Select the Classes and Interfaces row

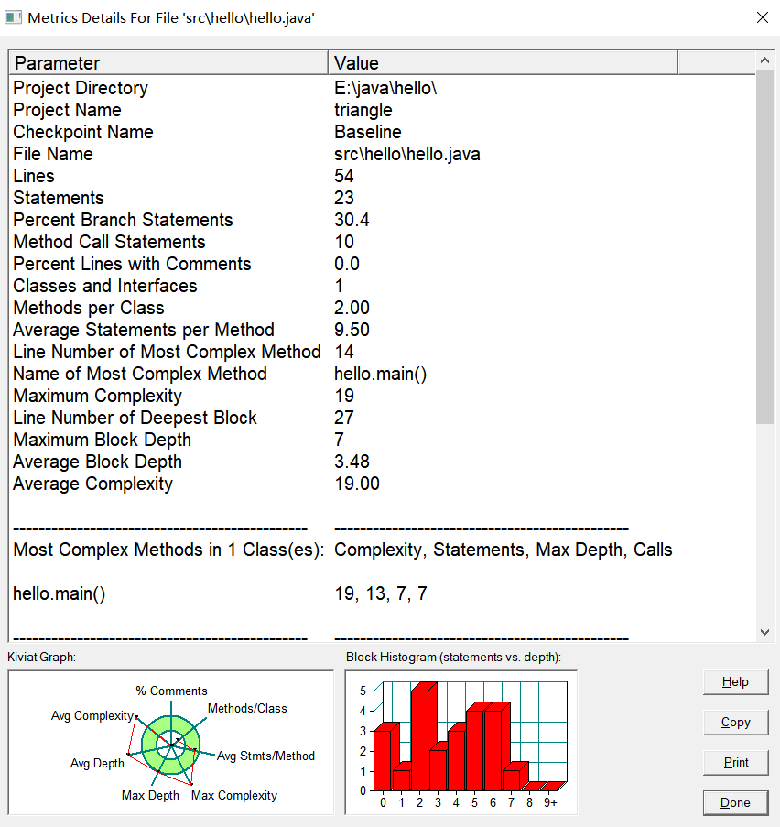tap(383, 286)
